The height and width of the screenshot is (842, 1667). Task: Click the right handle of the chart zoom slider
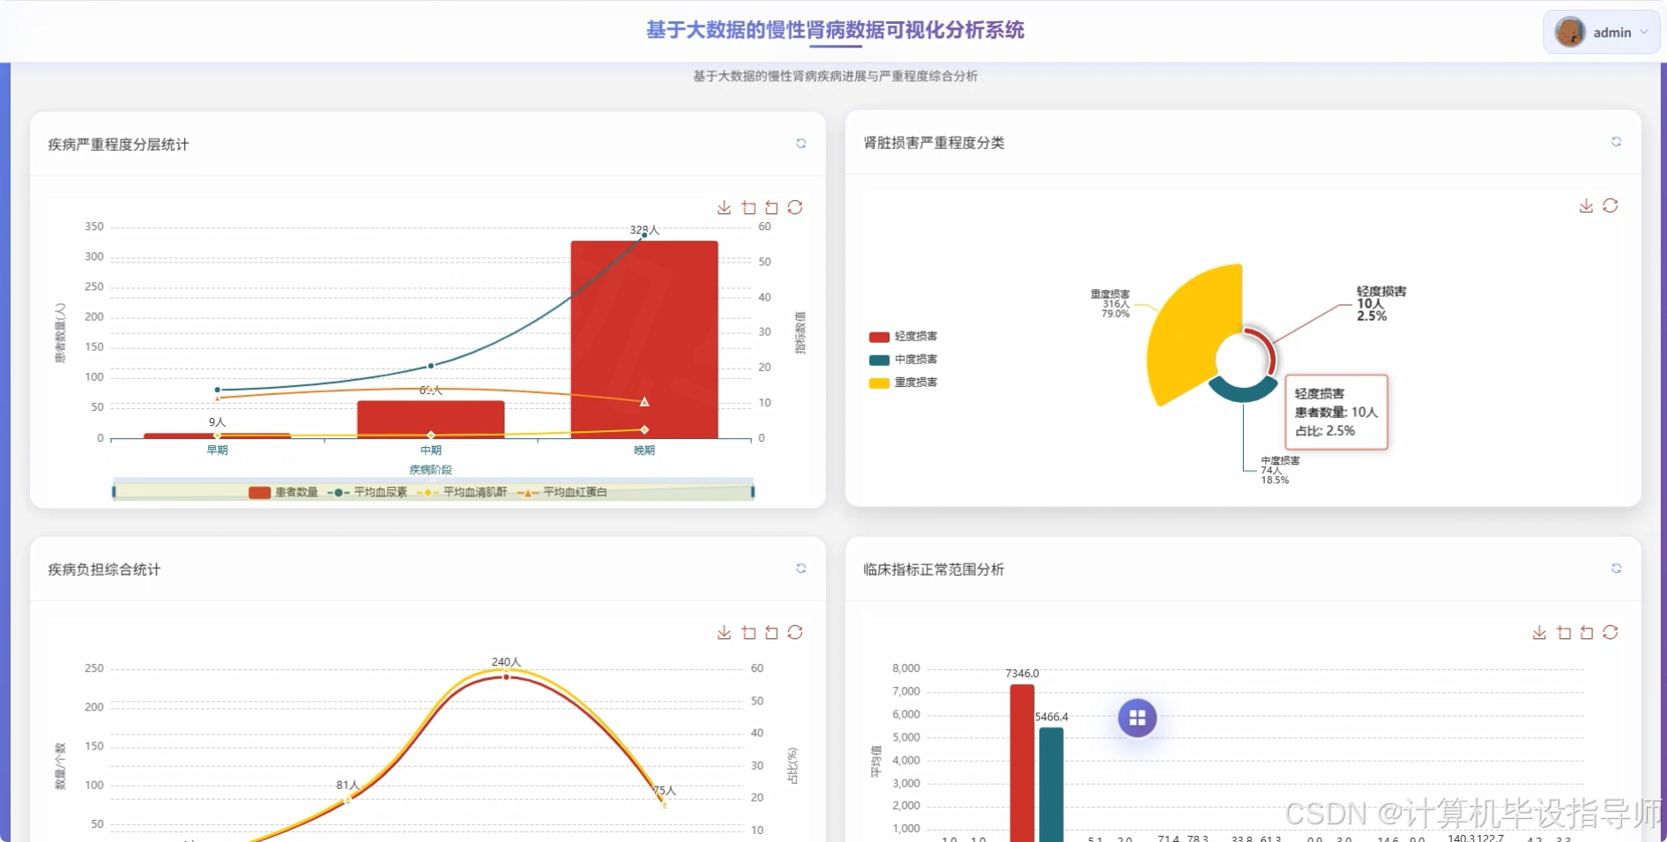pyautogui.click(x=753, y=492)
